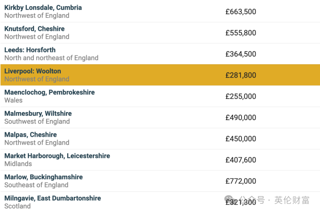Open Malpas, Cheshire entry
The height and width of the screenshot is (213, 320).
31,135
